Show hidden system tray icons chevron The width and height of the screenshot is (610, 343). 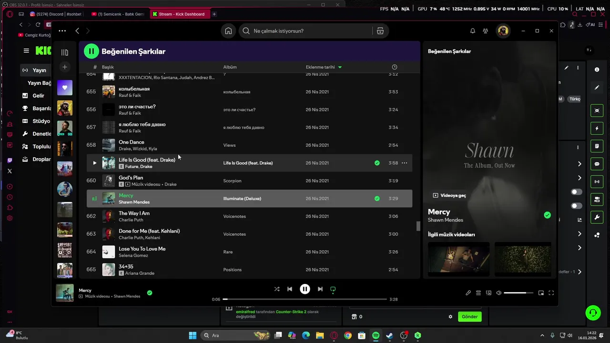click(542, 335)
